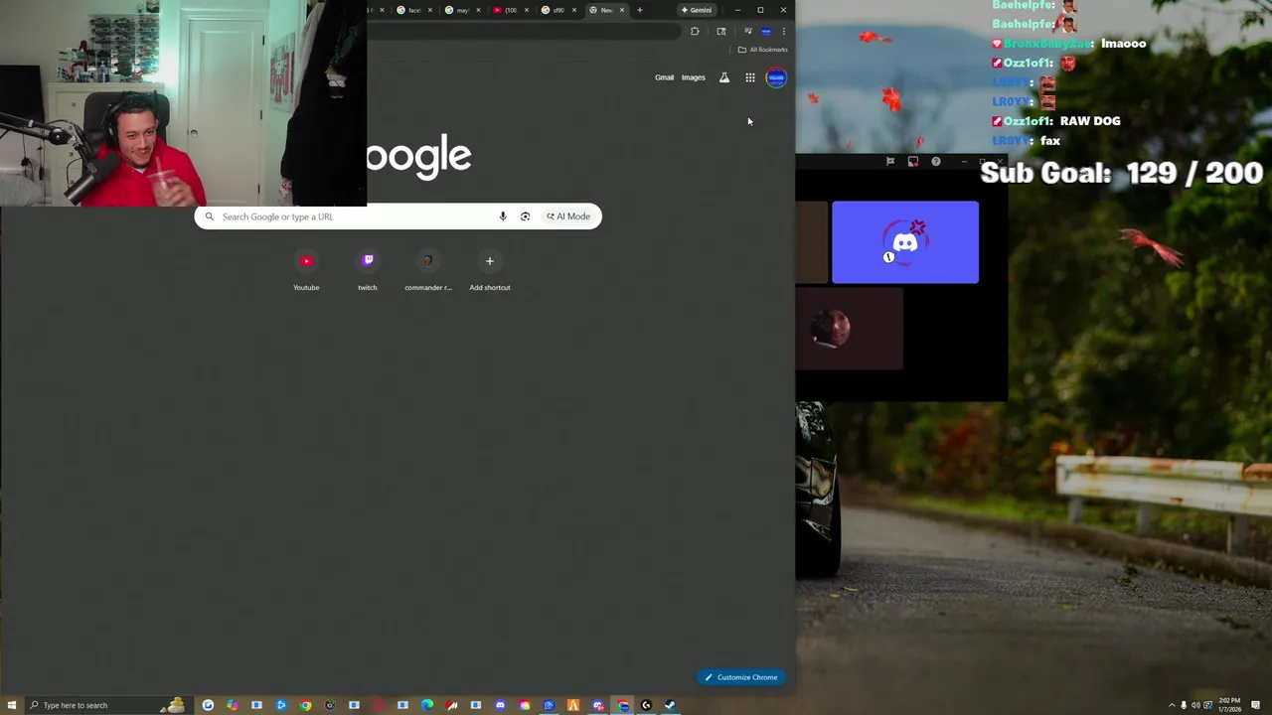Close the sf90 tab
Image resolution: width=1272 pixels, height=715 pixels.
[574, 10]
